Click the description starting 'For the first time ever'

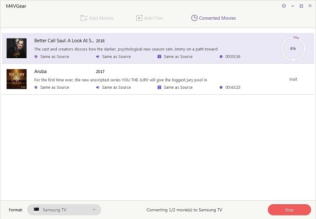[x=120, y=80]
